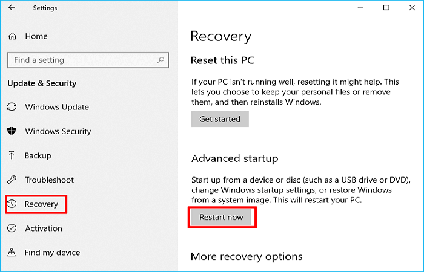Click the Windows Update sync icon

tap(12, 107)
